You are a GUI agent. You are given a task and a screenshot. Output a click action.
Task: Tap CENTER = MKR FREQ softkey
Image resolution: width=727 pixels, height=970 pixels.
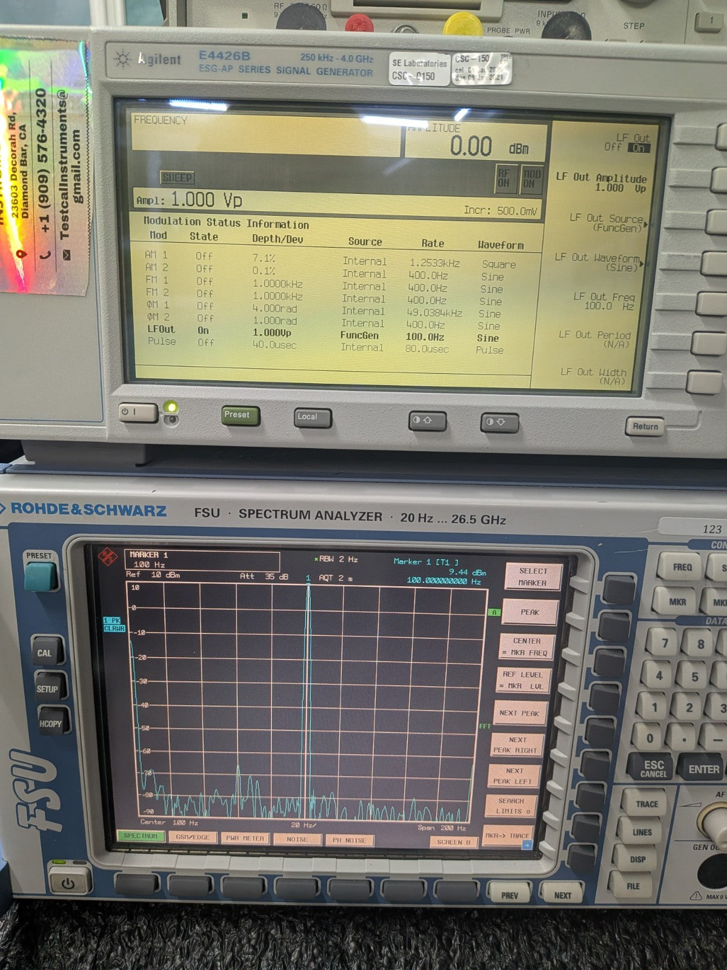click(x=526, y=646)
